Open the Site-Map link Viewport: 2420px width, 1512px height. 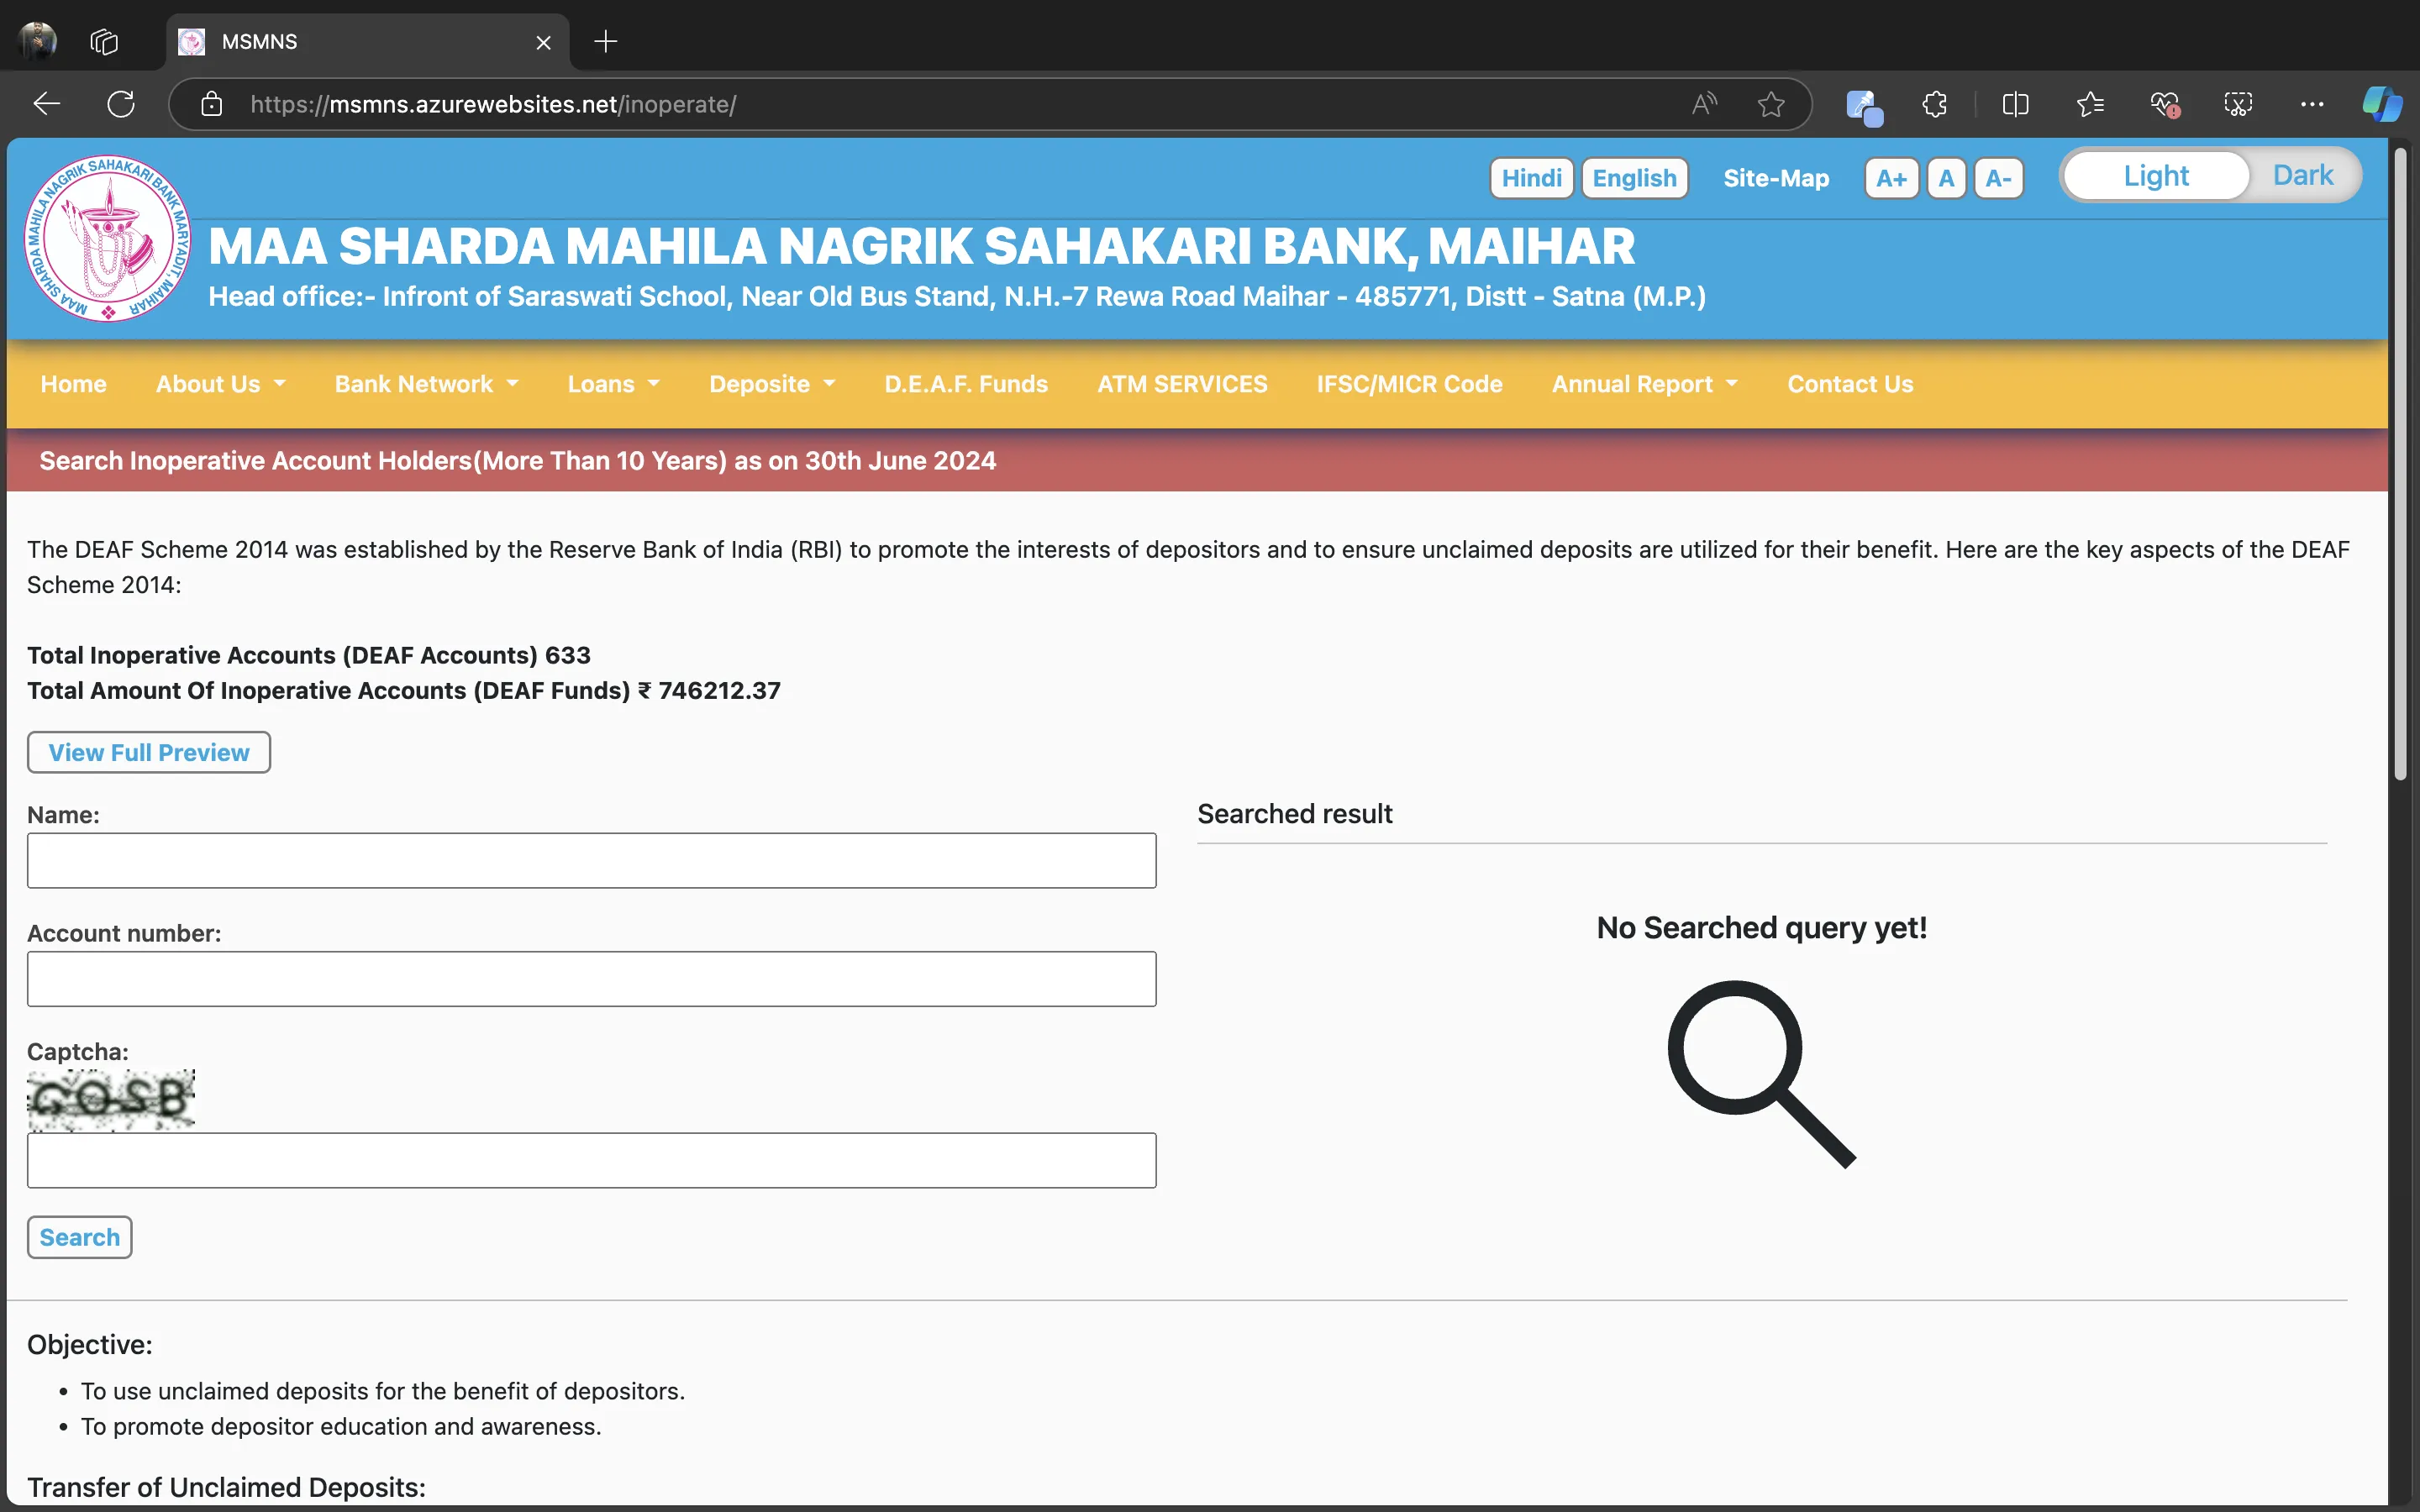tap(1776, 178)
